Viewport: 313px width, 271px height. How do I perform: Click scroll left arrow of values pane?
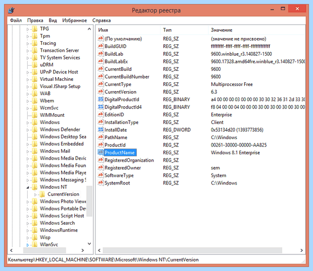99,250
